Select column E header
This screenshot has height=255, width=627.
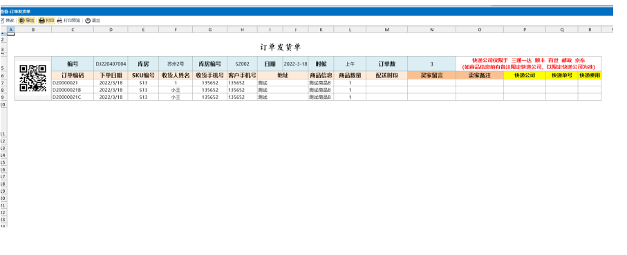point(143,30)
